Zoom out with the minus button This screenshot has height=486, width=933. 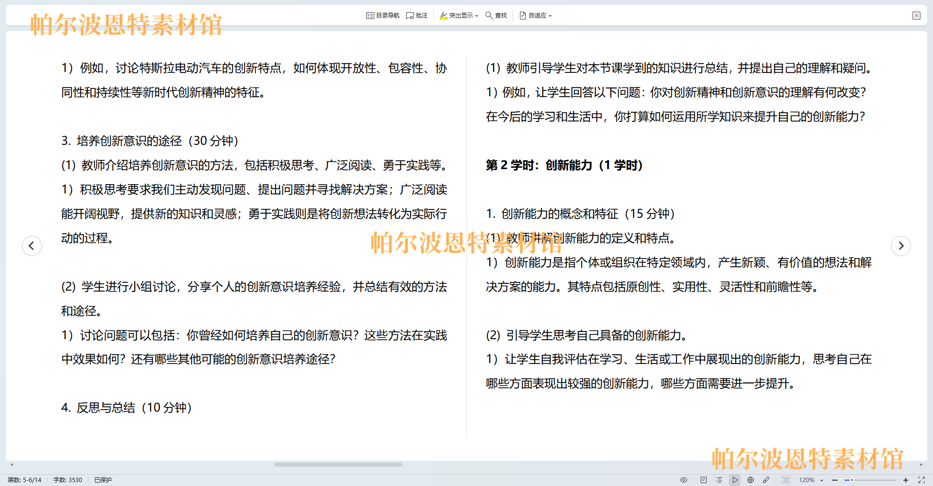coord(835,480)
